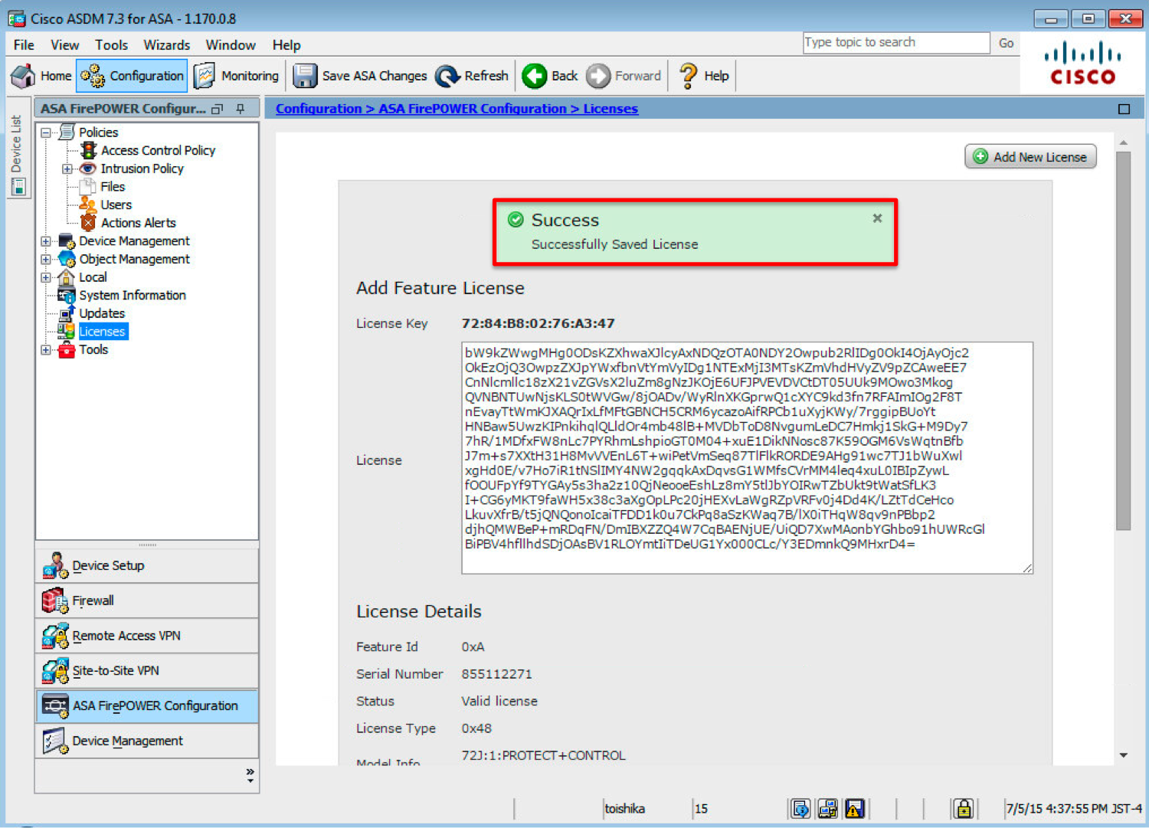The height and width of the screenshot is (828, 1149).
Task: Click the Refresh toolbar icon
Action: pos(447,76)
